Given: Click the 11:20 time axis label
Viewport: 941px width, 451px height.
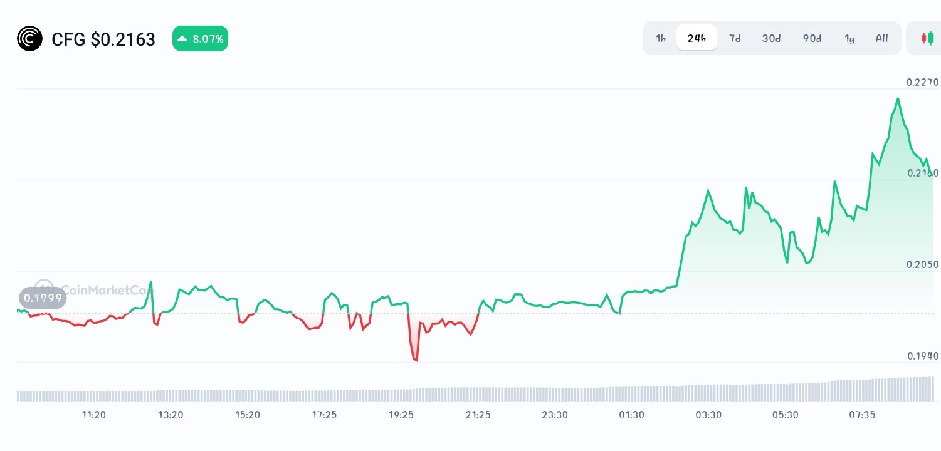Looking at the screenshot, I should click(93, 415).
